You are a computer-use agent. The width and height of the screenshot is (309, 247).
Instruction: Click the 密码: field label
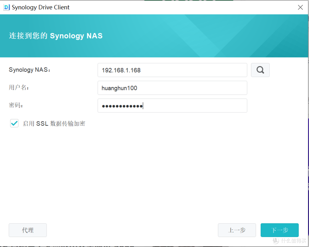pos(16,105)
